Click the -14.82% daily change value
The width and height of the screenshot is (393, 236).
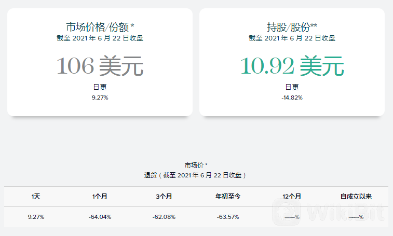coord(292,98)
